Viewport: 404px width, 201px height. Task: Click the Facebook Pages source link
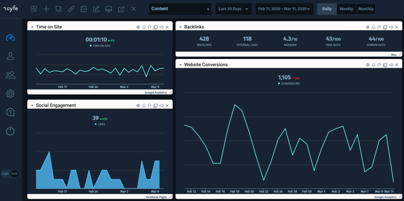pos(156,197)
